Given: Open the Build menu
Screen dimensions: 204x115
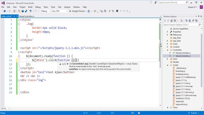Looking at the screenshot, I should pyautogui.click(x=30, y=7).
